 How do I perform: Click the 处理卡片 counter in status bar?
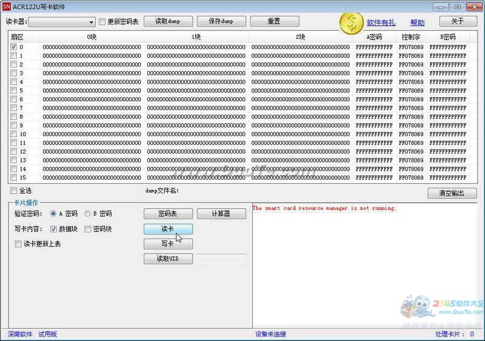454,334
